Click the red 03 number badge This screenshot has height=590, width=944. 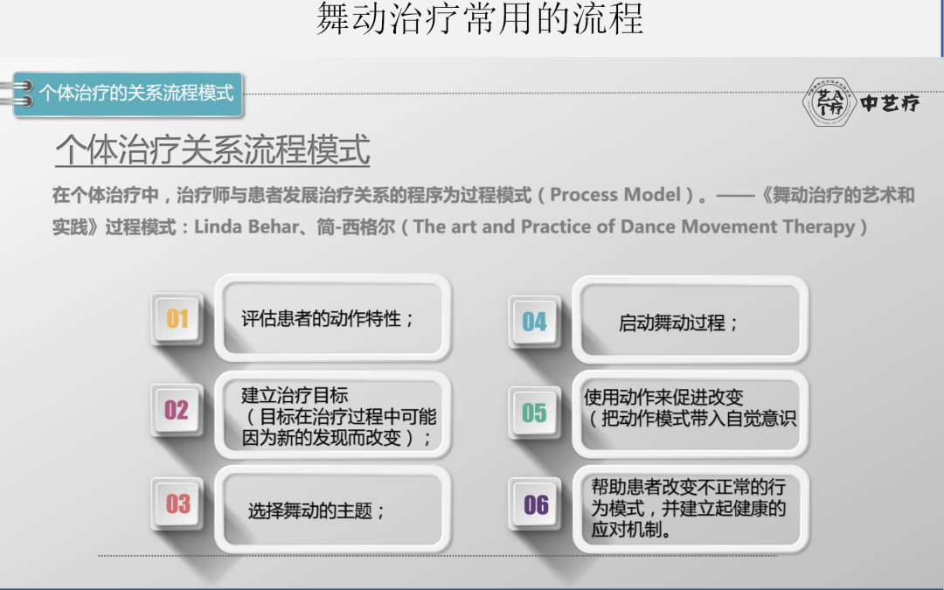177,504
